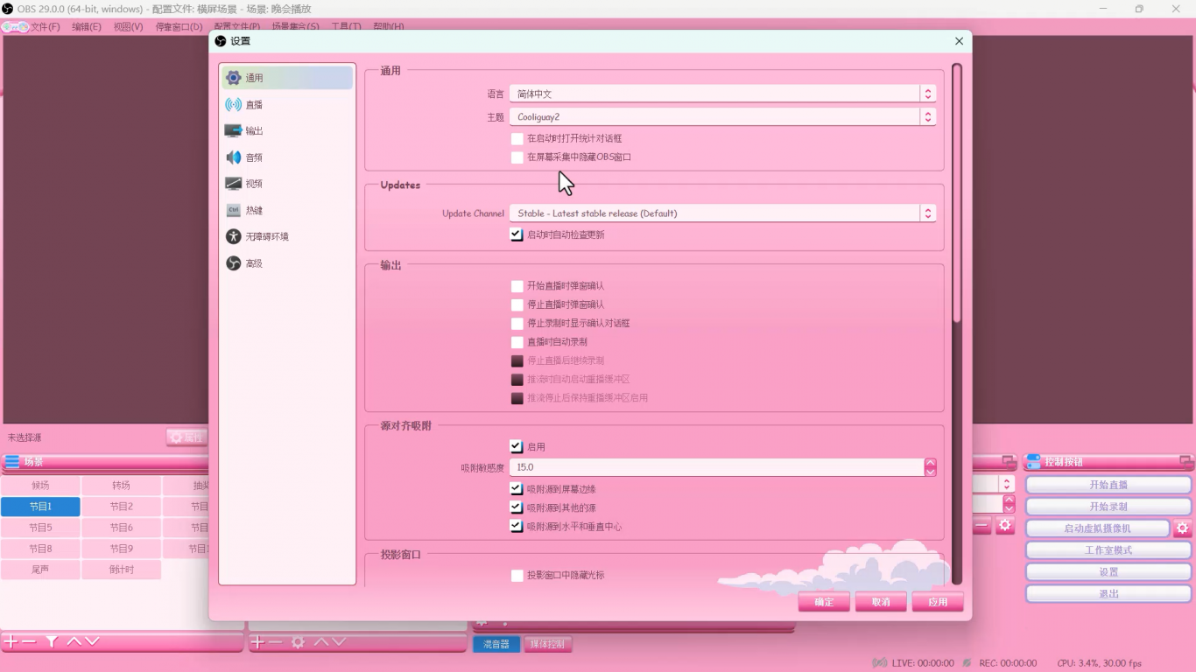The height and width of the screenshot is (672, 1196).
Task: Go to the 视频 (Video) settings section
Action: [254, 184]
